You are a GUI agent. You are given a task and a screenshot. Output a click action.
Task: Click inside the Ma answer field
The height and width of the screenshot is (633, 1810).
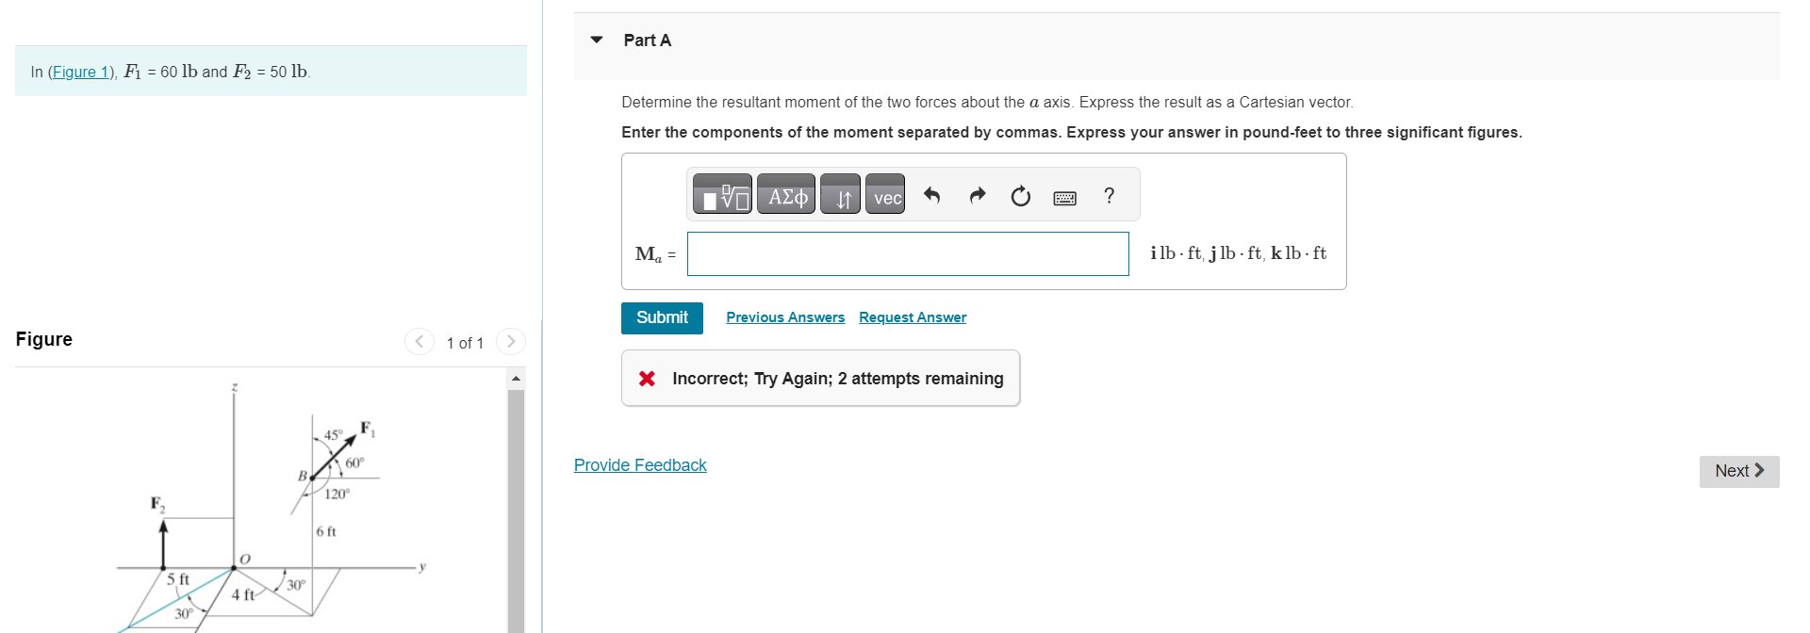pos(907,253)
